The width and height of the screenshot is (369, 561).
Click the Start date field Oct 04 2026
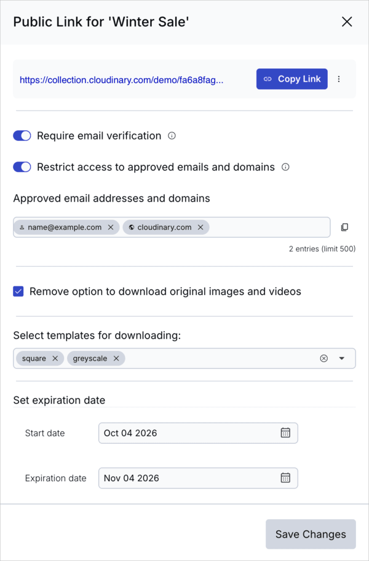(x=198, y=433)
